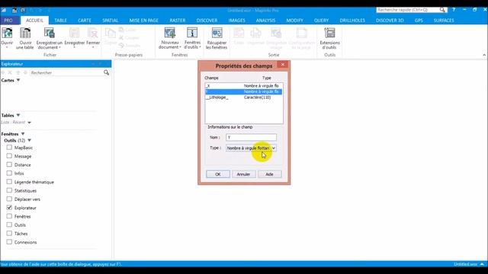Image resolution: width=488 pixels, height=274 pixels.
Task: Select the _Lithologie_ field row
Action: click(x=244, y=97)
